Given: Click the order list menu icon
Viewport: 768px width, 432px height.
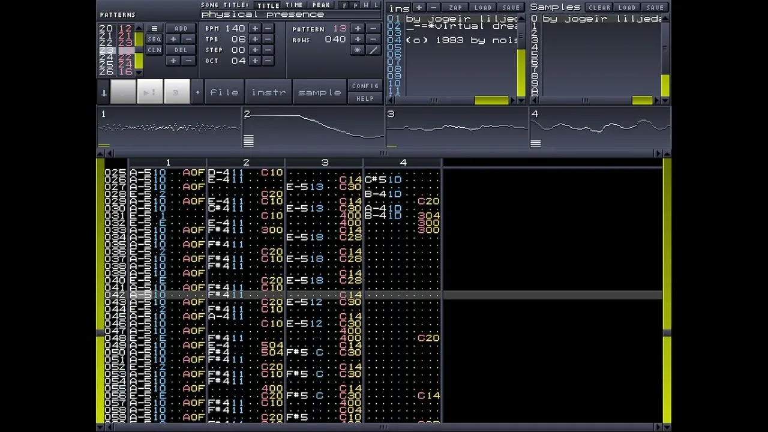Looking at the screenshot, I should (x=154, y=29).
